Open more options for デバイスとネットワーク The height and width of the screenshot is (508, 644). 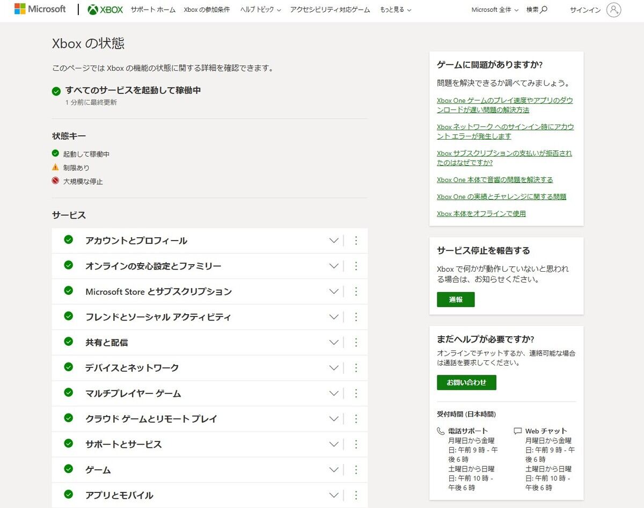pyautogui.click(x=356, y=368)
